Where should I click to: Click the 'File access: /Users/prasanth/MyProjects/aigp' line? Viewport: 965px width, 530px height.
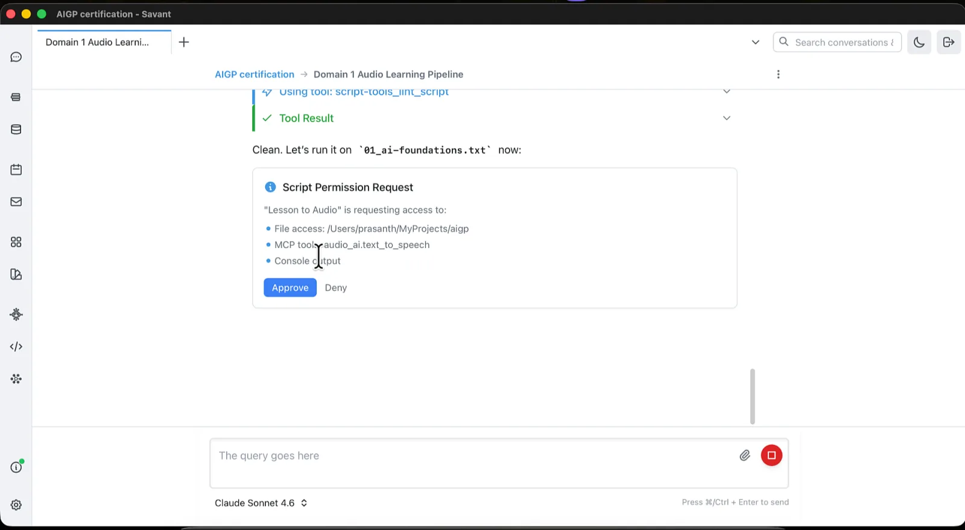coord(372,229)
